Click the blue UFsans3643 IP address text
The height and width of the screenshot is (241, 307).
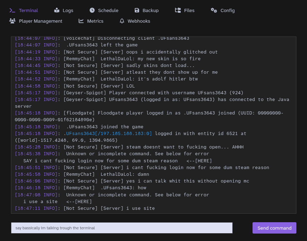(x=109, y=134)
